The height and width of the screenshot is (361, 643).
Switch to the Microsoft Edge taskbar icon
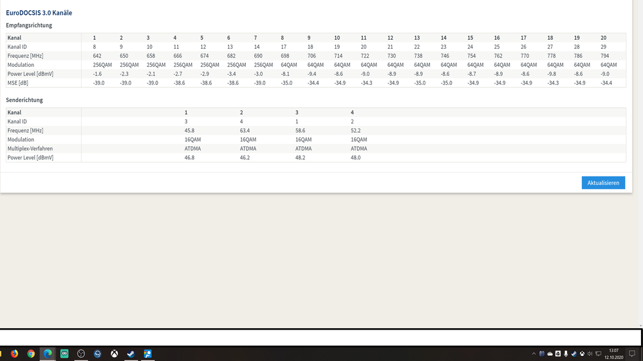point(48,354)
